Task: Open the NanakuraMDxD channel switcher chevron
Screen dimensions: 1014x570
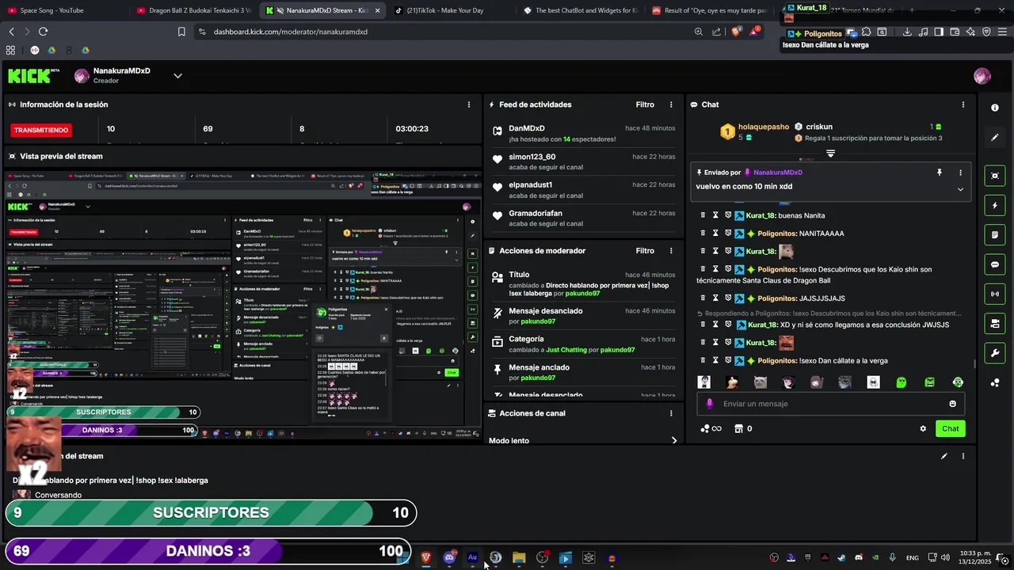Action: (177, 76)
